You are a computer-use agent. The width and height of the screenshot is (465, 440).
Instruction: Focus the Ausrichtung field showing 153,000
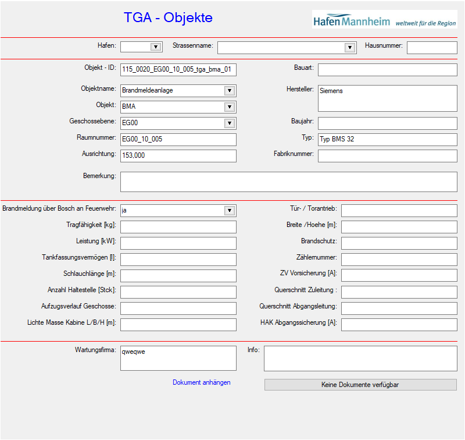pos(178,156)
